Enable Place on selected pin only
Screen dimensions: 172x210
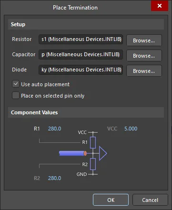pyautogui.click(x=16, y=96)
